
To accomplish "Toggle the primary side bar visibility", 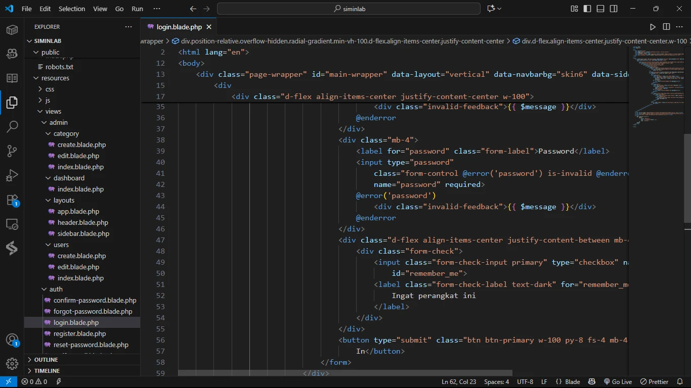I will coord(587,9).
